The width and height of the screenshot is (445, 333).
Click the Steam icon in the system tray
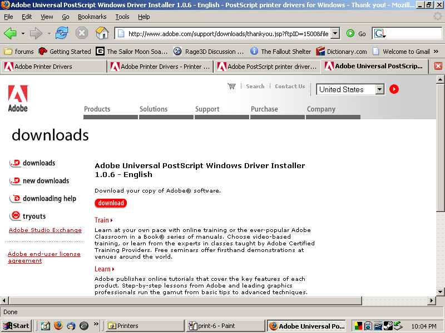[x=388, y=326]
